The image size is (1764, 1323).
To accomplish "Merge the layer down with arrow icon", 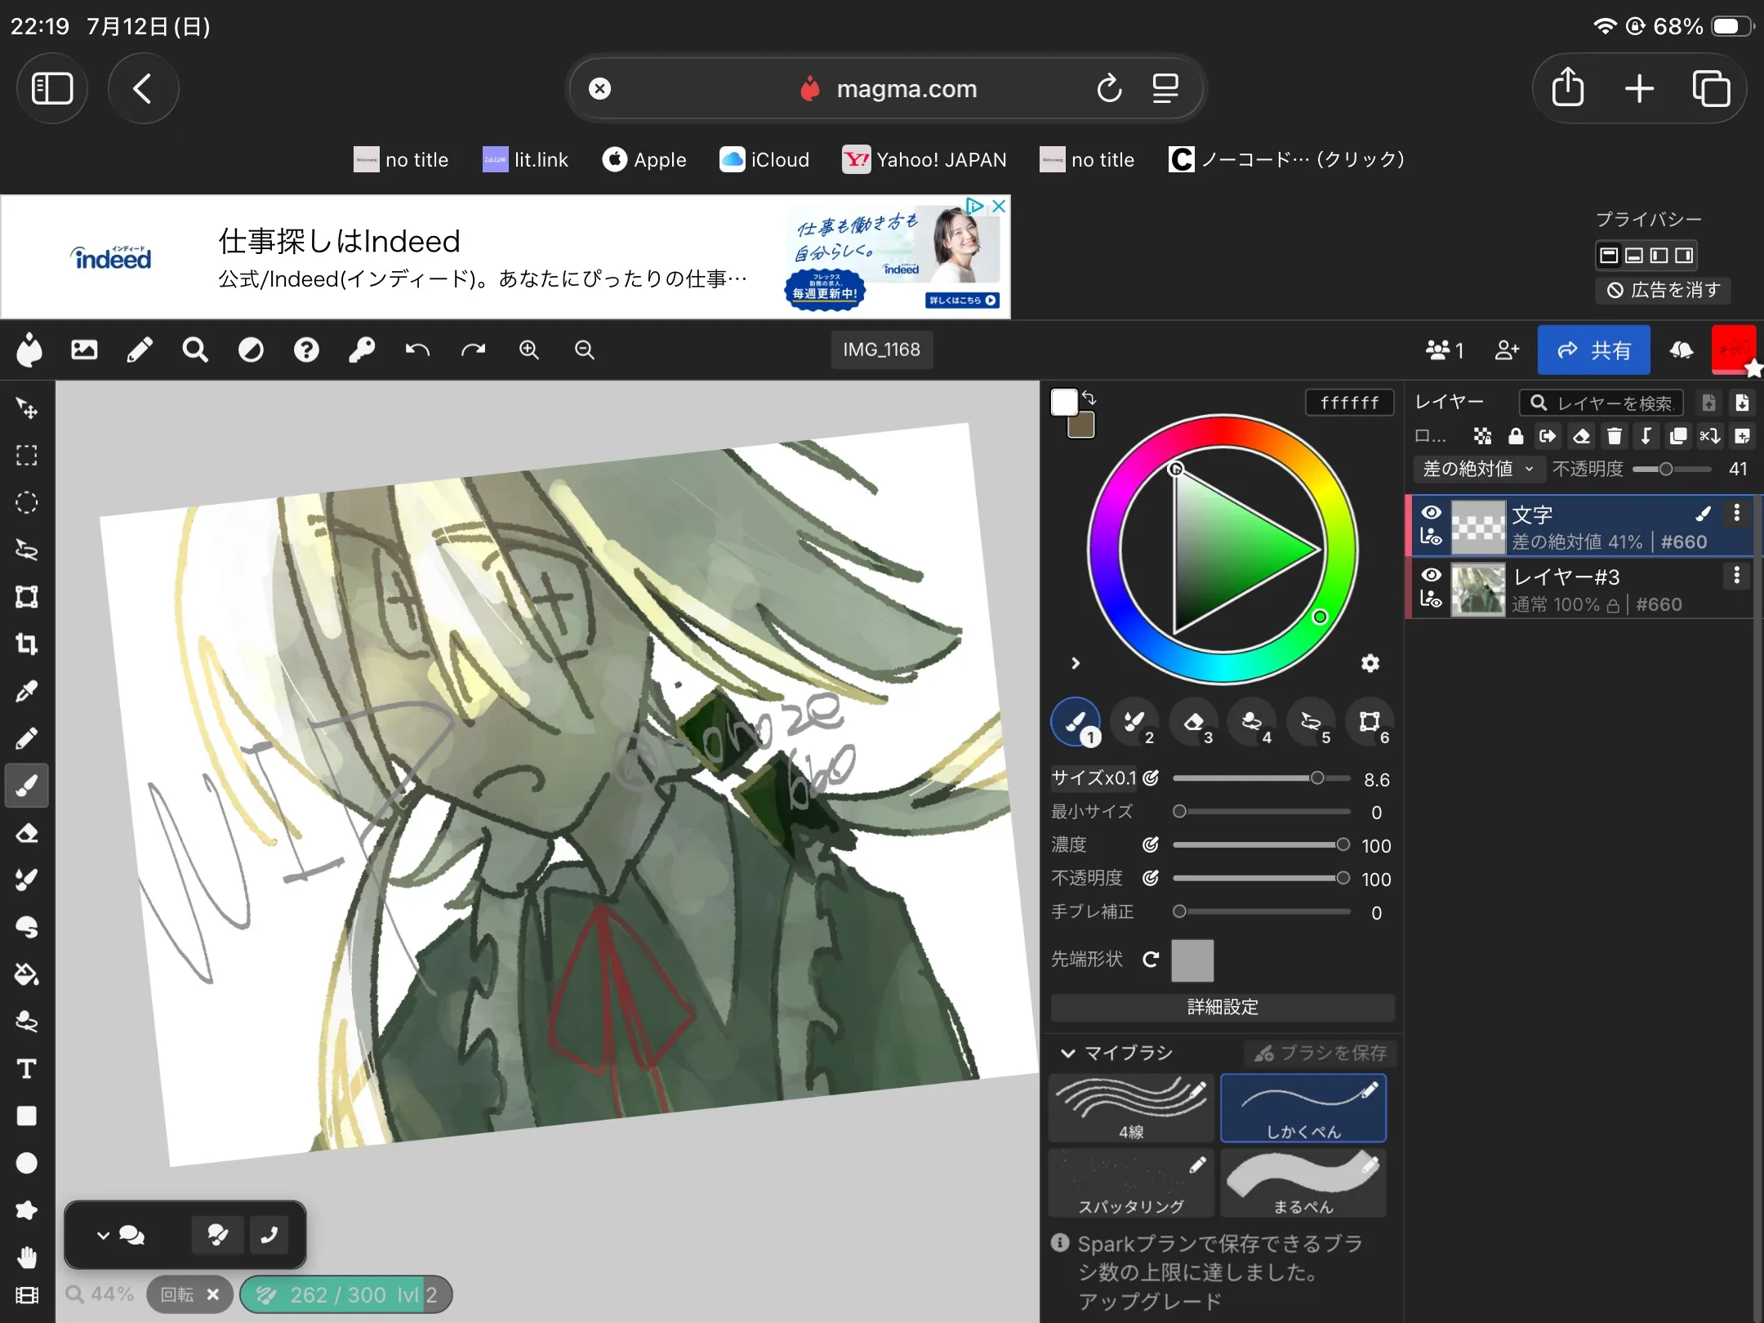I will (1646, 436).
